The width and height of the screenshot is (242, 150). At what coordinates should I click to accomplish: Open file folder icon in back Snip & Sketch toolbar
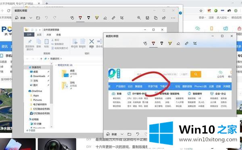point(38,18)
